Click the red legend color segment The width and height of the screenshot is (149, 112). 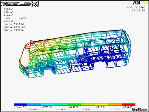[129, 105]
